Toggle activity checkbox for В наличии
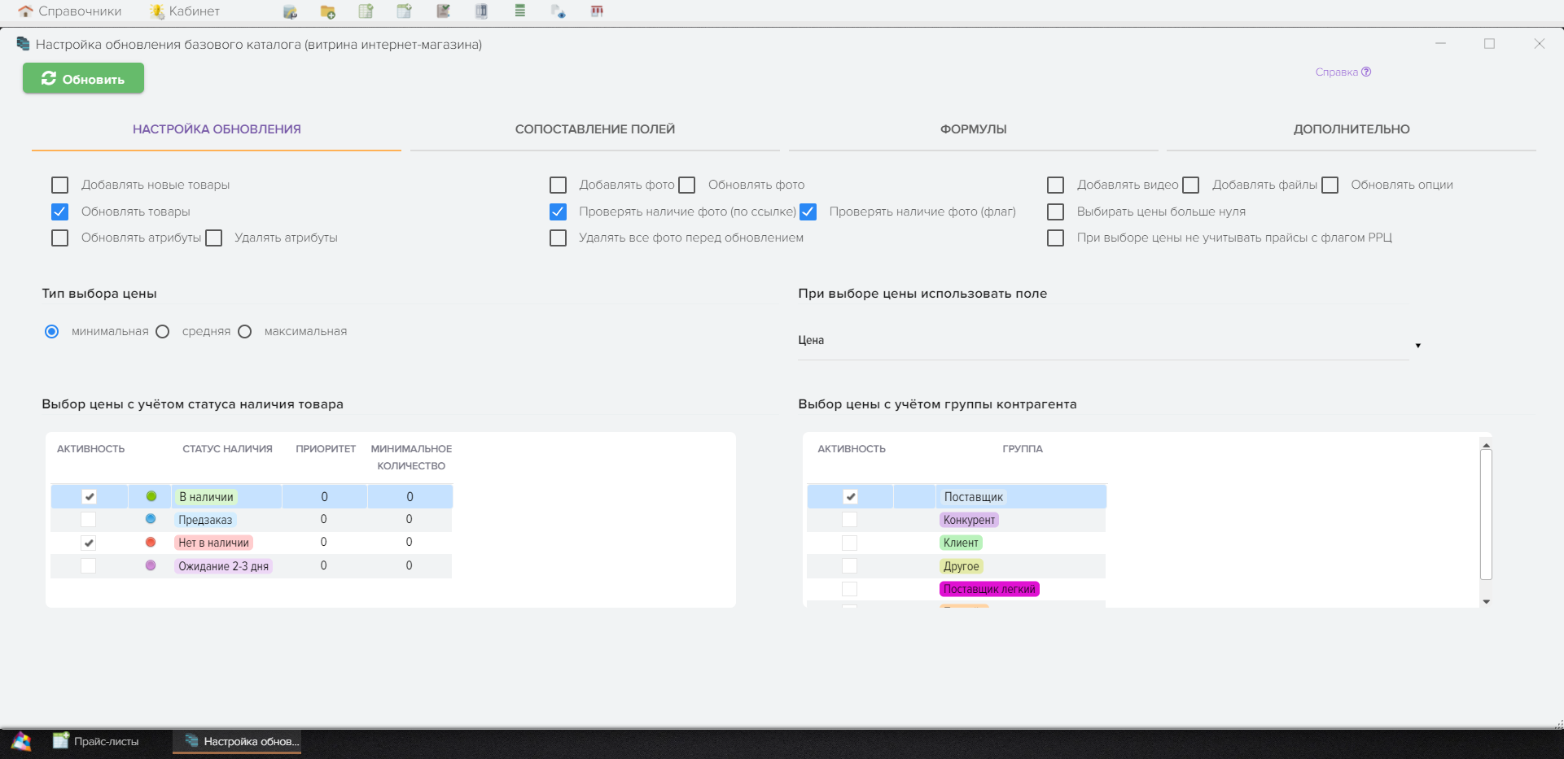This screenshot has height=759, width=1564. click(90, 496)
